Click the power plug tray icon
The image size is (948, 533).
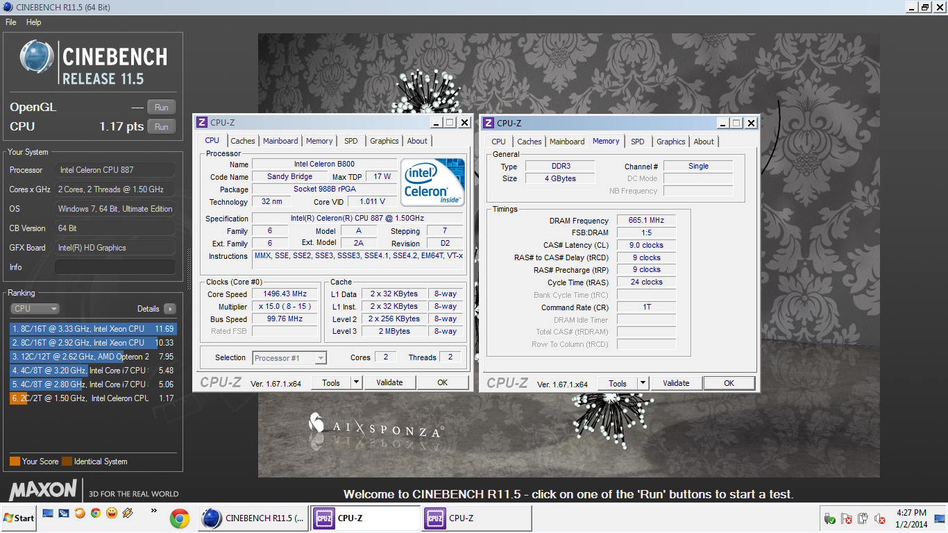(x=863, y=518)
